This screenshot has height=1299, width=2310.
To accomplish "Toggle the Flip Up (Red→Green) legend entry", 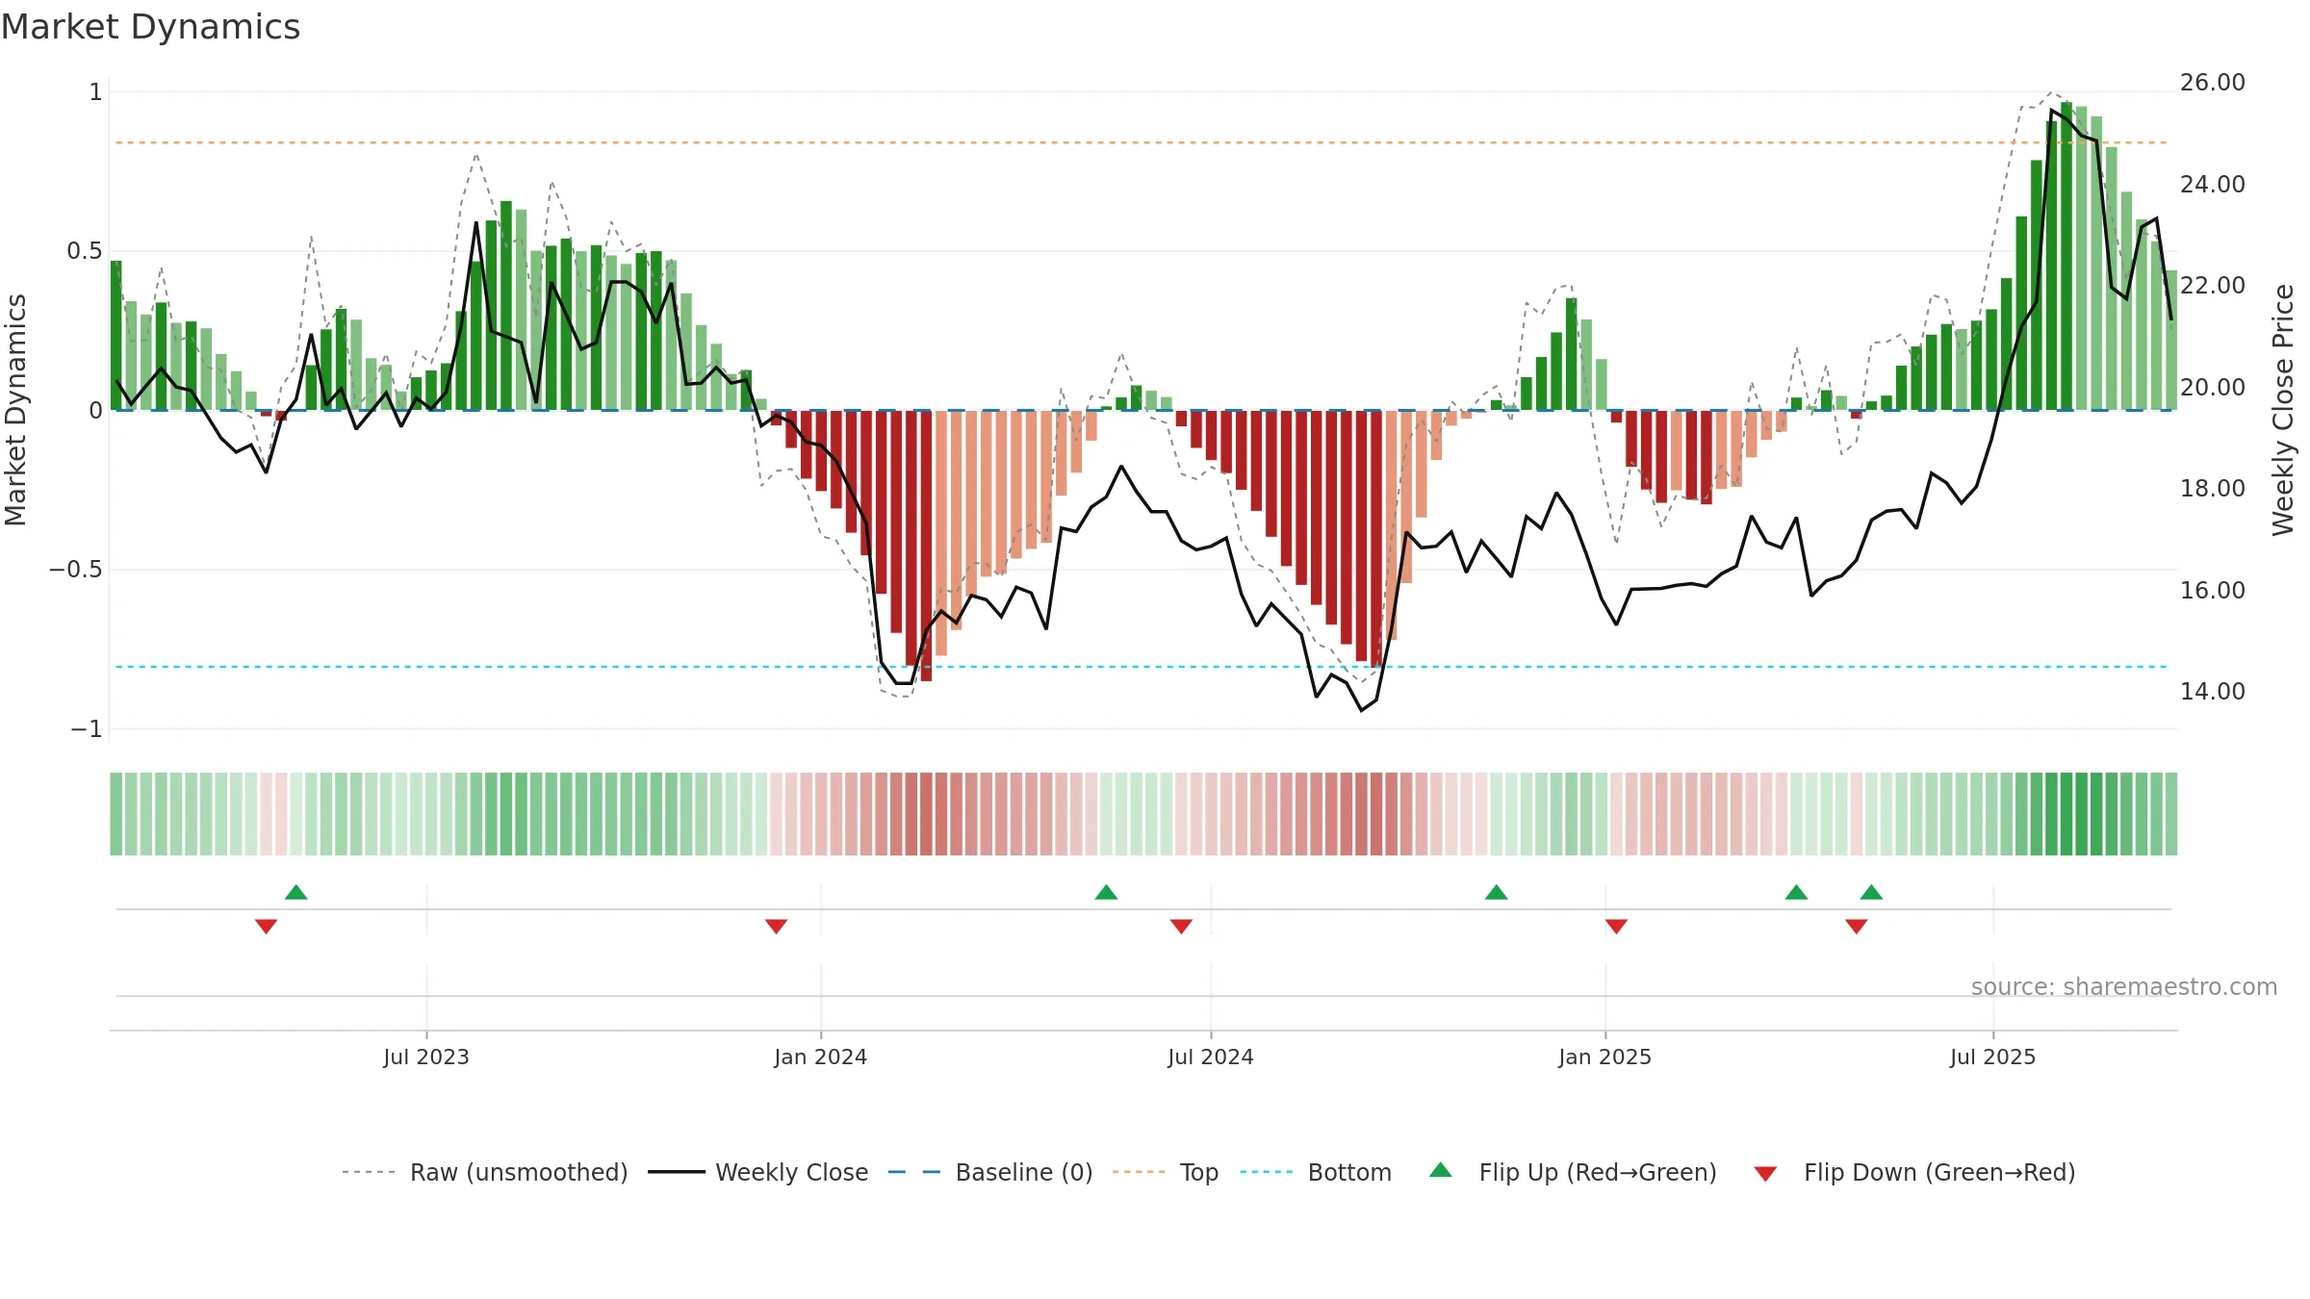I will click(1573, 1172).
